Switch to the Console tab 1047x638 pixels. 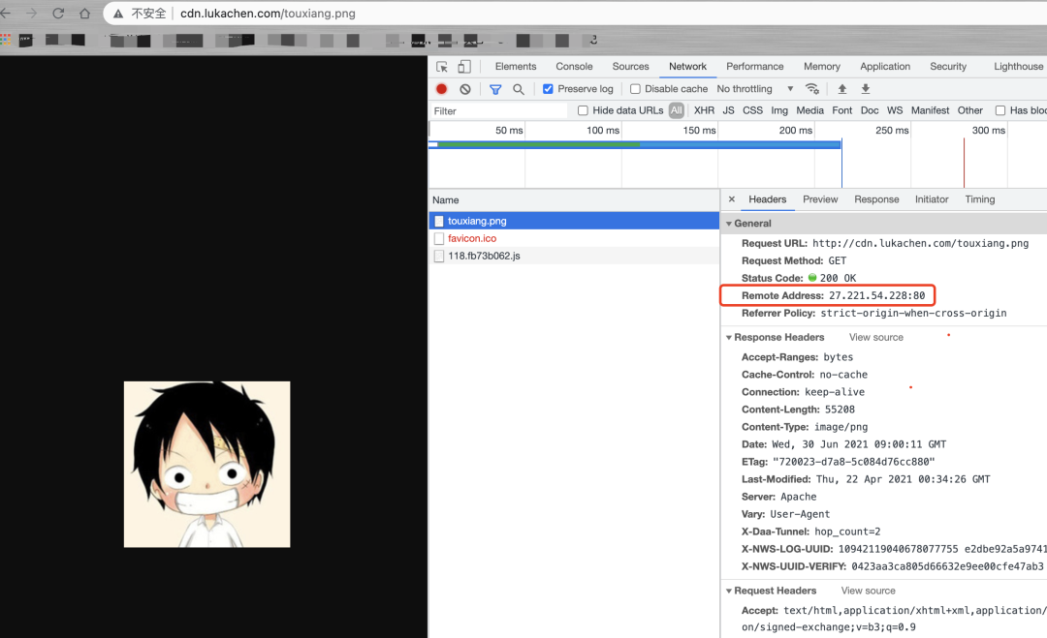[x=574, y=67]
